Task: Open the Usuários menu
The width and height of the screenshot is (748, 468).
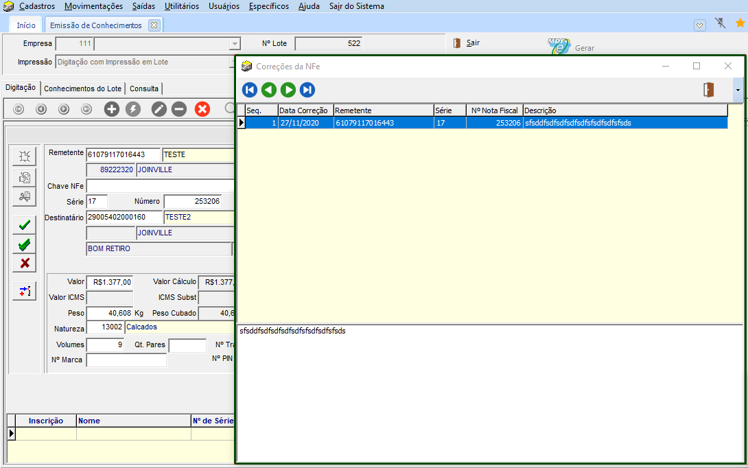Action: 224,6
